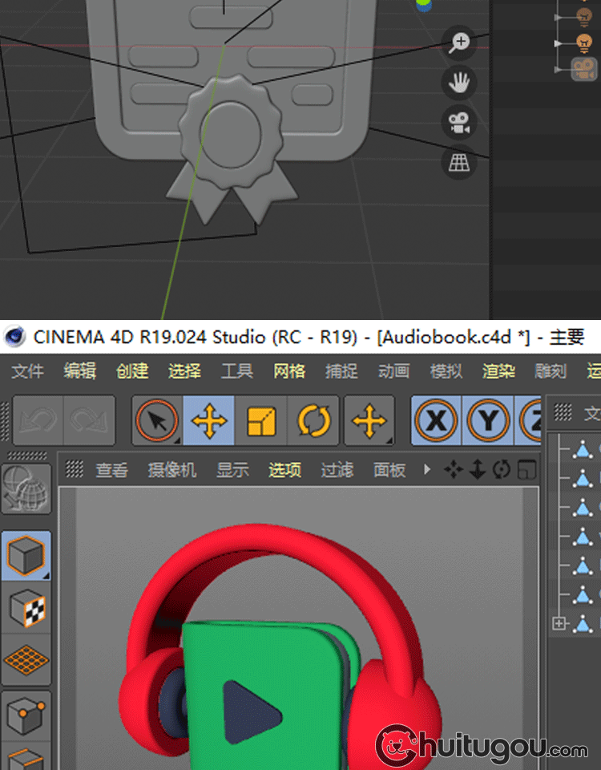Viewport: 601px width, 770px height.
Task: Expand the plus node in object tree
Action: pyautogui.click(x=559, y=624)
